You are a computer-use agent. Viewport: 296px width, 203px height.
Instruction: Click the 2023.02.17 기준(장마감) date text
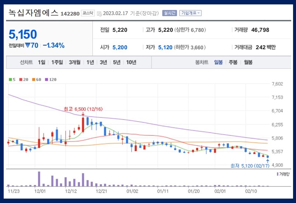point(131,13)
